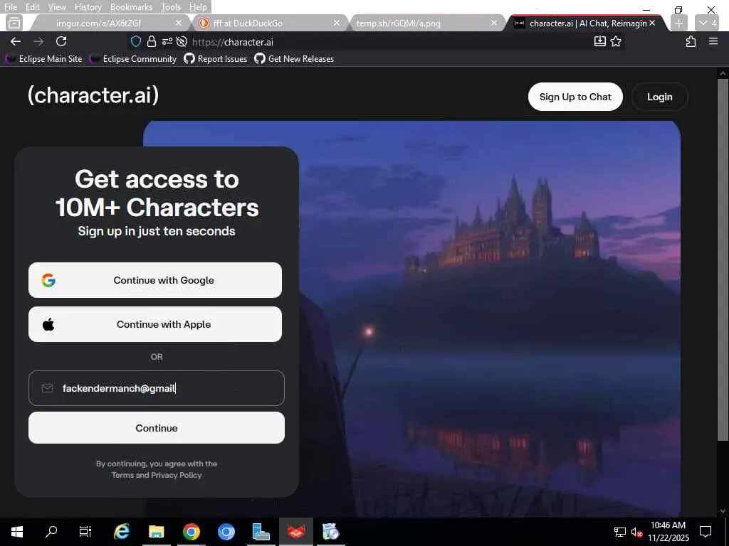Open the View menu
Screen dimensions: 729x546
[x=57, y=7]
